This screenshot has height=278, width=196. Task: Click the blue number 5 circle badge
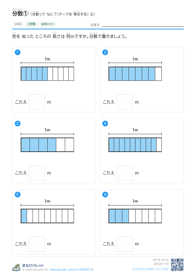(17, 194)
